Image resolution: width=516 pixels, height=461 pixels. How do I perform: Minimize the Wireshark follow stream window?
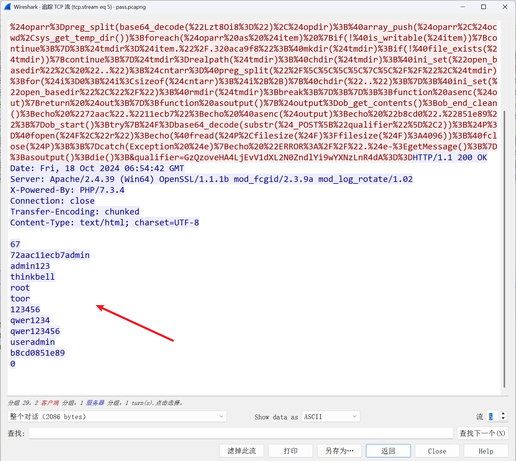463,7
